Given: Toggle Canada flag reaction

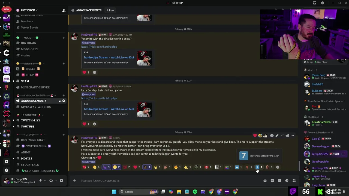Looking at the screenshot, I should pyautogui.click(x=208, y=167).
